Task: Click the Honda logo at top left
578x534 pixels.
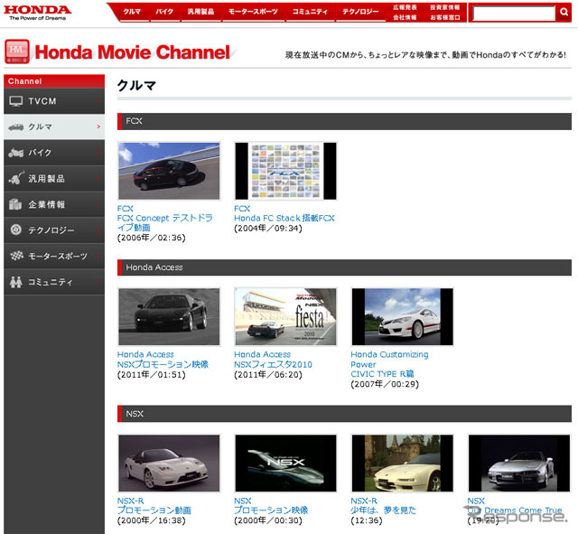Action: (x=37, y=13)
